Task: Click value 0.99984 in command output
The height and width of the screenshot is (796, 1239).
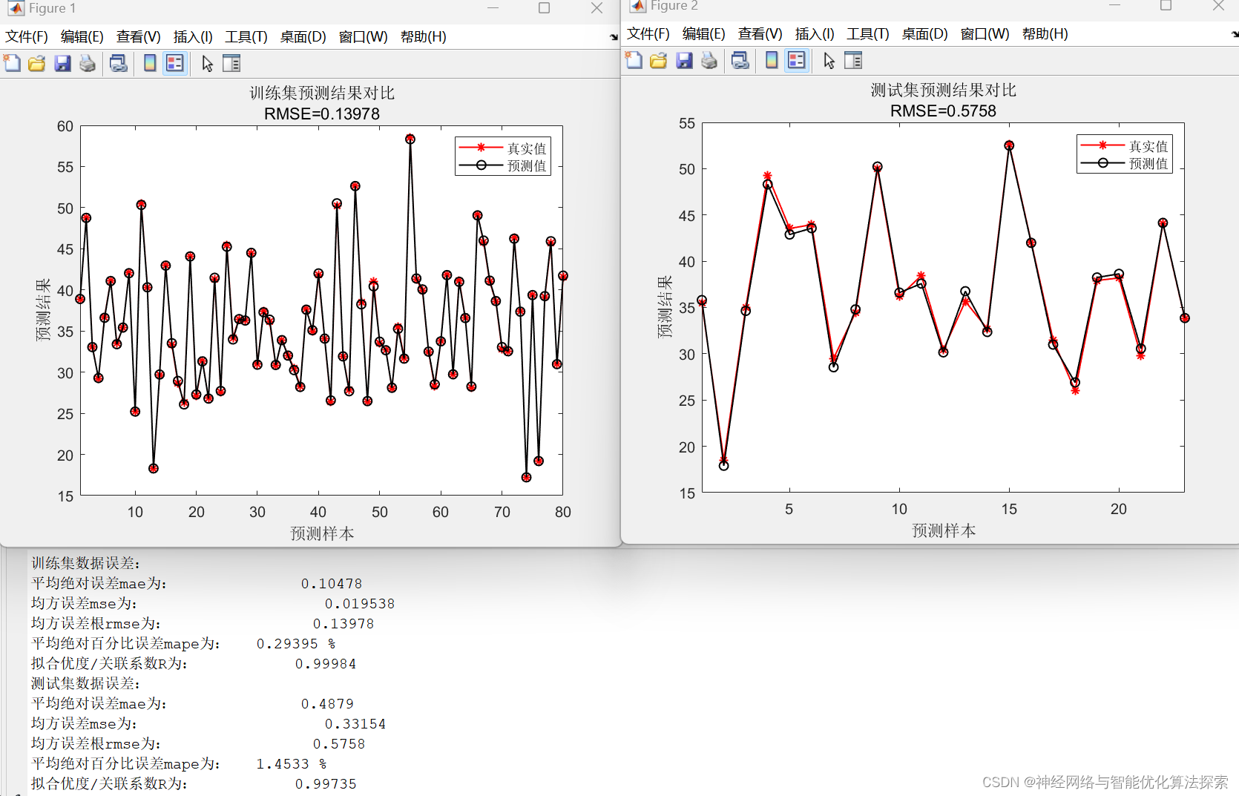Action: [326, 664]
